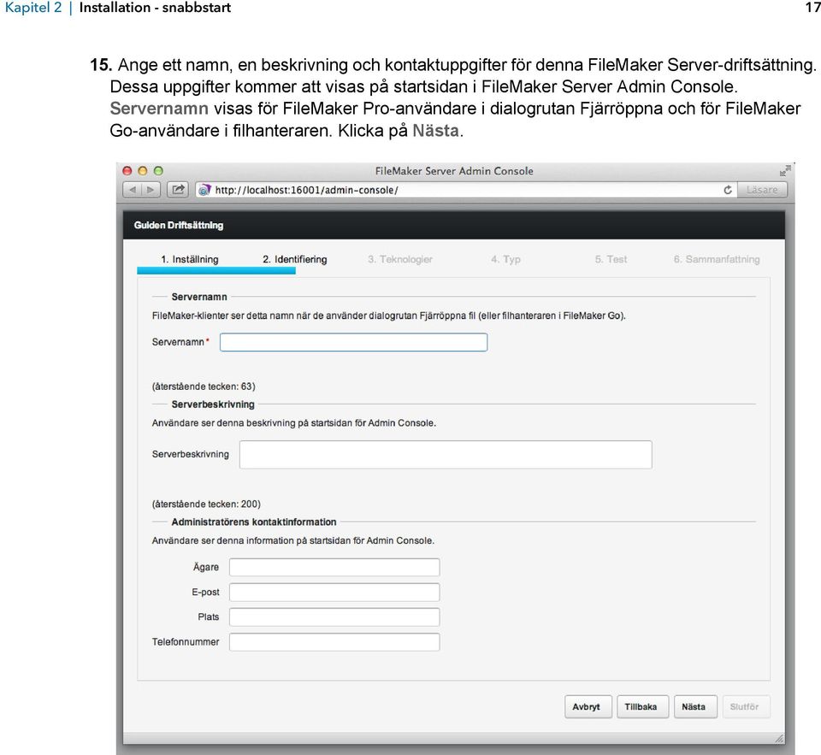Click the reload icon in address bar
The width and height of the screenshot is (821, 755).
tap(727, 190)
